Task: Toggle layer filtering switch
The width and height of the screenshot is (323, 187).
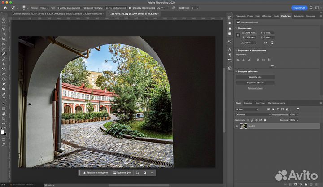Action: 298,109
